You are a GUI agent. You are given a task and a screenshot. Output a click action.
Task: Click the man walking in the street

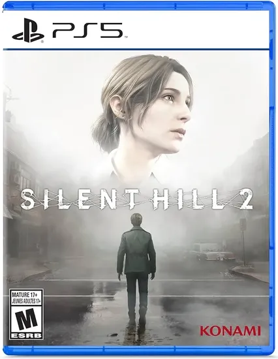tap(136, 264)
